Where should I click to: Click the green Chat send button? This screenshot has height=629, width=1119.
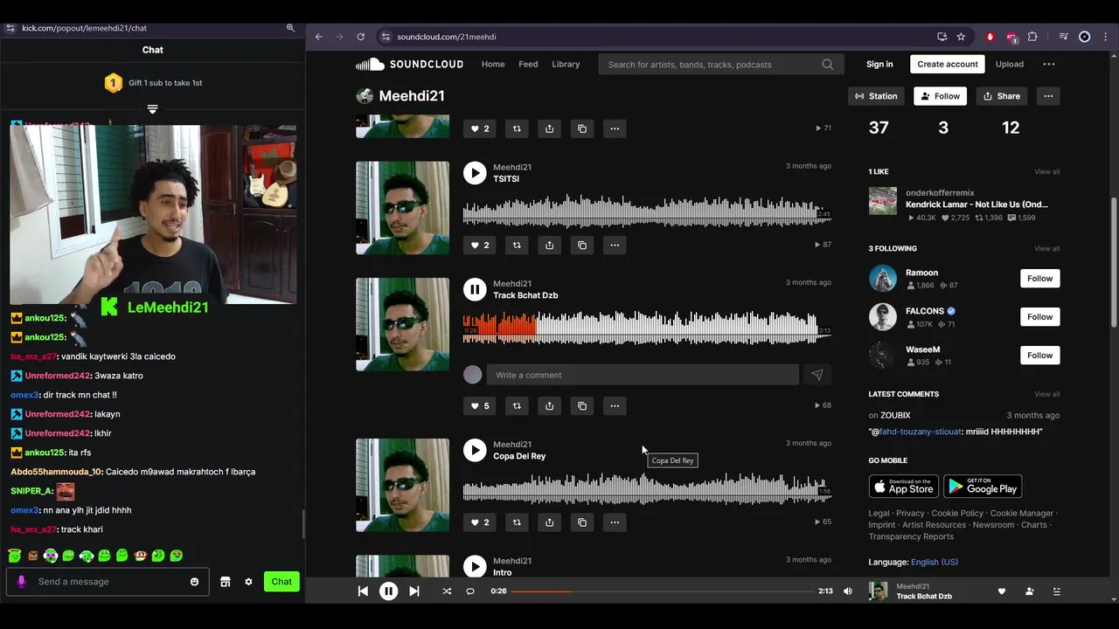pos(281,582)
